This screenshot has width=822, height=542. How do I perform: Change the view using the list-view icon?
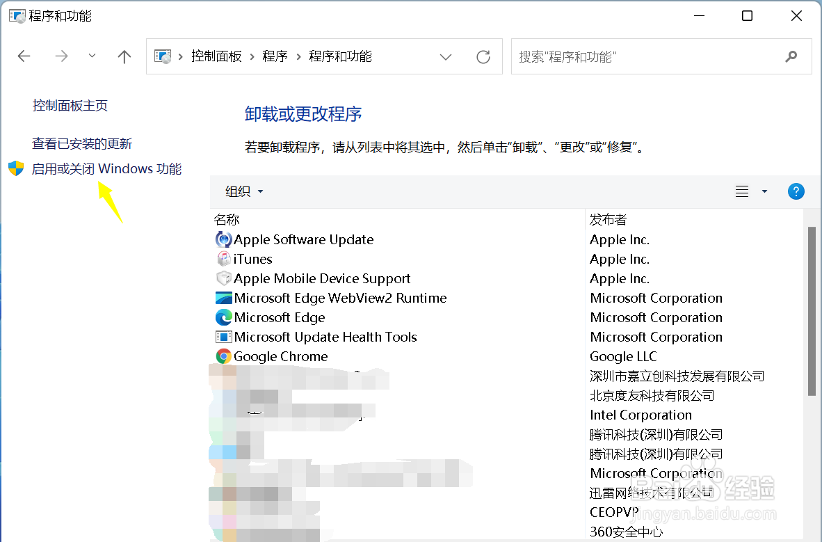(742, 191)
